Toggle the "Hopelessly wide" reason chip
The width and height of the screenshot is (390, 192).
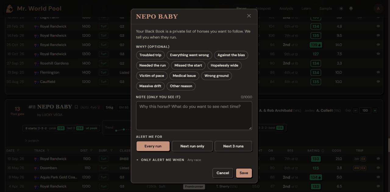tap(225, 65)
